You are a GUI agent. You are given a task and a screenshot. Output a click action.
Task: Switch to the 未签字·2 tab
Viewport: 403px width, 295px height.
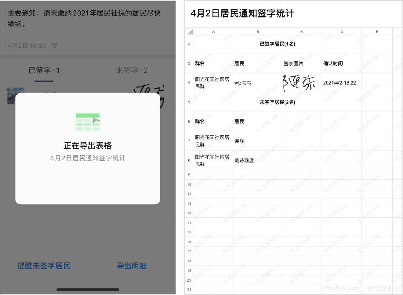(131, 70)
